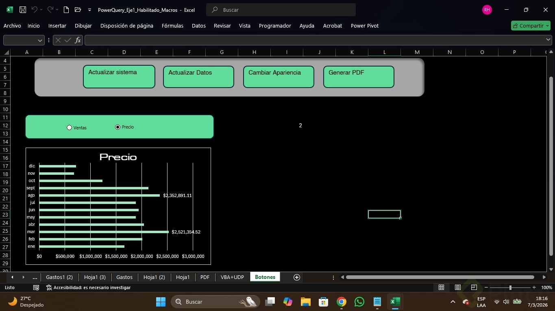
Task: Open the Archivo menu
Action: click(12, 26)
